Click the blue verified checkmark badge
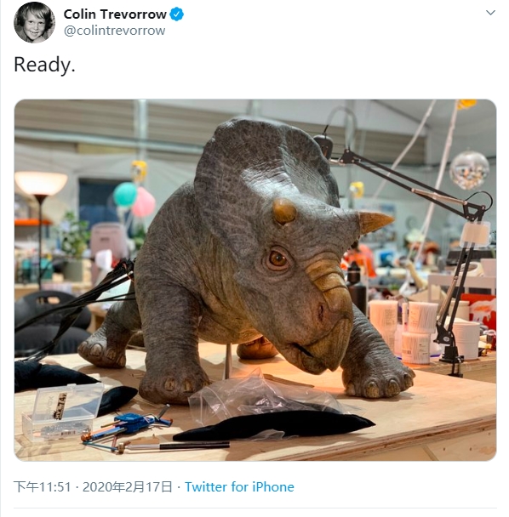Viewport: 509px width, 517px height. pyautogui.click(x=176, y=14)
